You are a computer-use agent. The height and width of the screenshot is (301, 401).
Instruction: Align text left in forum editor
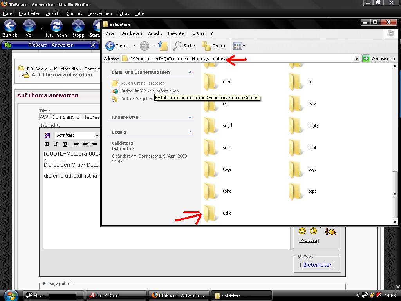76,144
